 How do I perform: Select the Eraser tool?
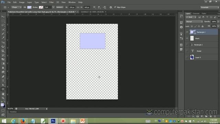[3, 60]
